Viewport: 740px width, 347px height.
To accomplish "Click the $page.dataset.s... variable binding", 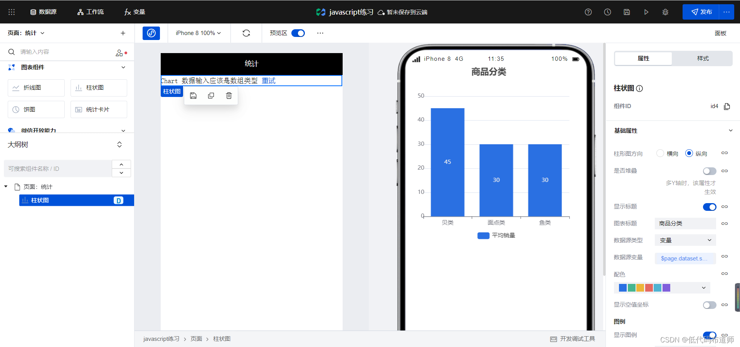I will point(685,259).
